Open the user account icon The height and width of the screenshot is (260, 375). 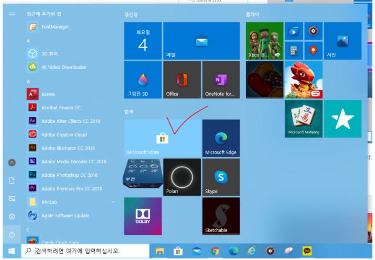(x=12, y=163)
